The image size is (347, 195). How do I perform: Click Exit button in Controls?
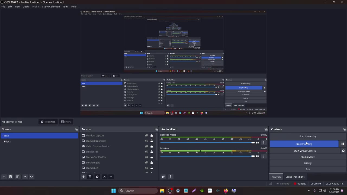point(308,169)
